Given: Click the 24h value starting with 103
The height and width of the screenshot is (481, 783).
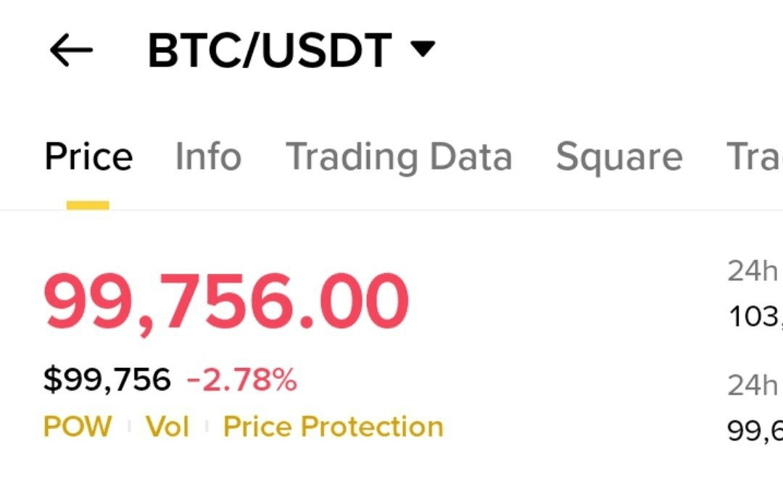Looking at the screenshot, I should [x=755, y=317].
